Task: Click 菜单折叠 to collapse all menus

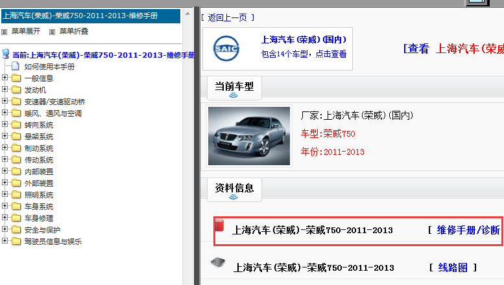Action: [74, 31]
